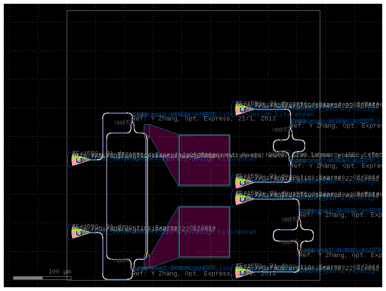Select the upper magenta photodetector region

(x=203, y=158)
